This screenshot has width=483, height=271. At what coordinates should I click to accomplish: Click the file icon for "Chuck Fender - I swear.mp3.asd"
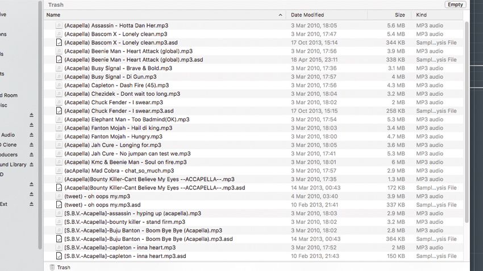tap(59, 111)
